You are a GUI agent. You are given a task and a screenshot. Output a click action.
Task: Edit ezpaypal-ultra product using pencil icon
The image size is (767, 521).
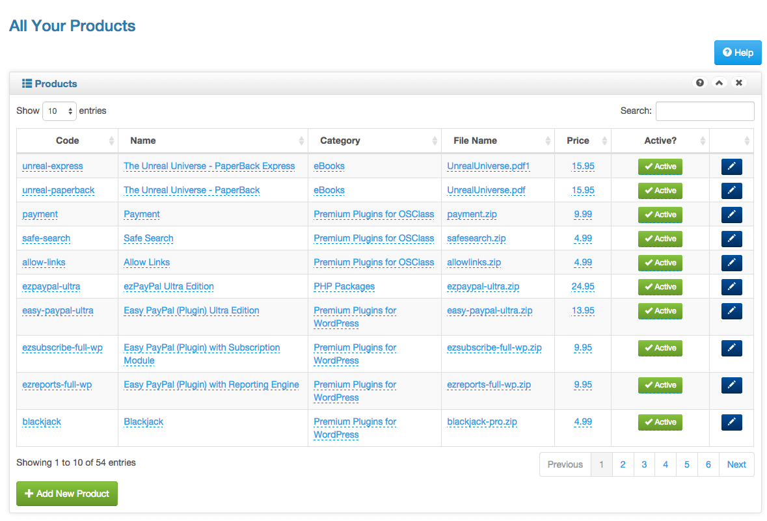tap(731, 287)
